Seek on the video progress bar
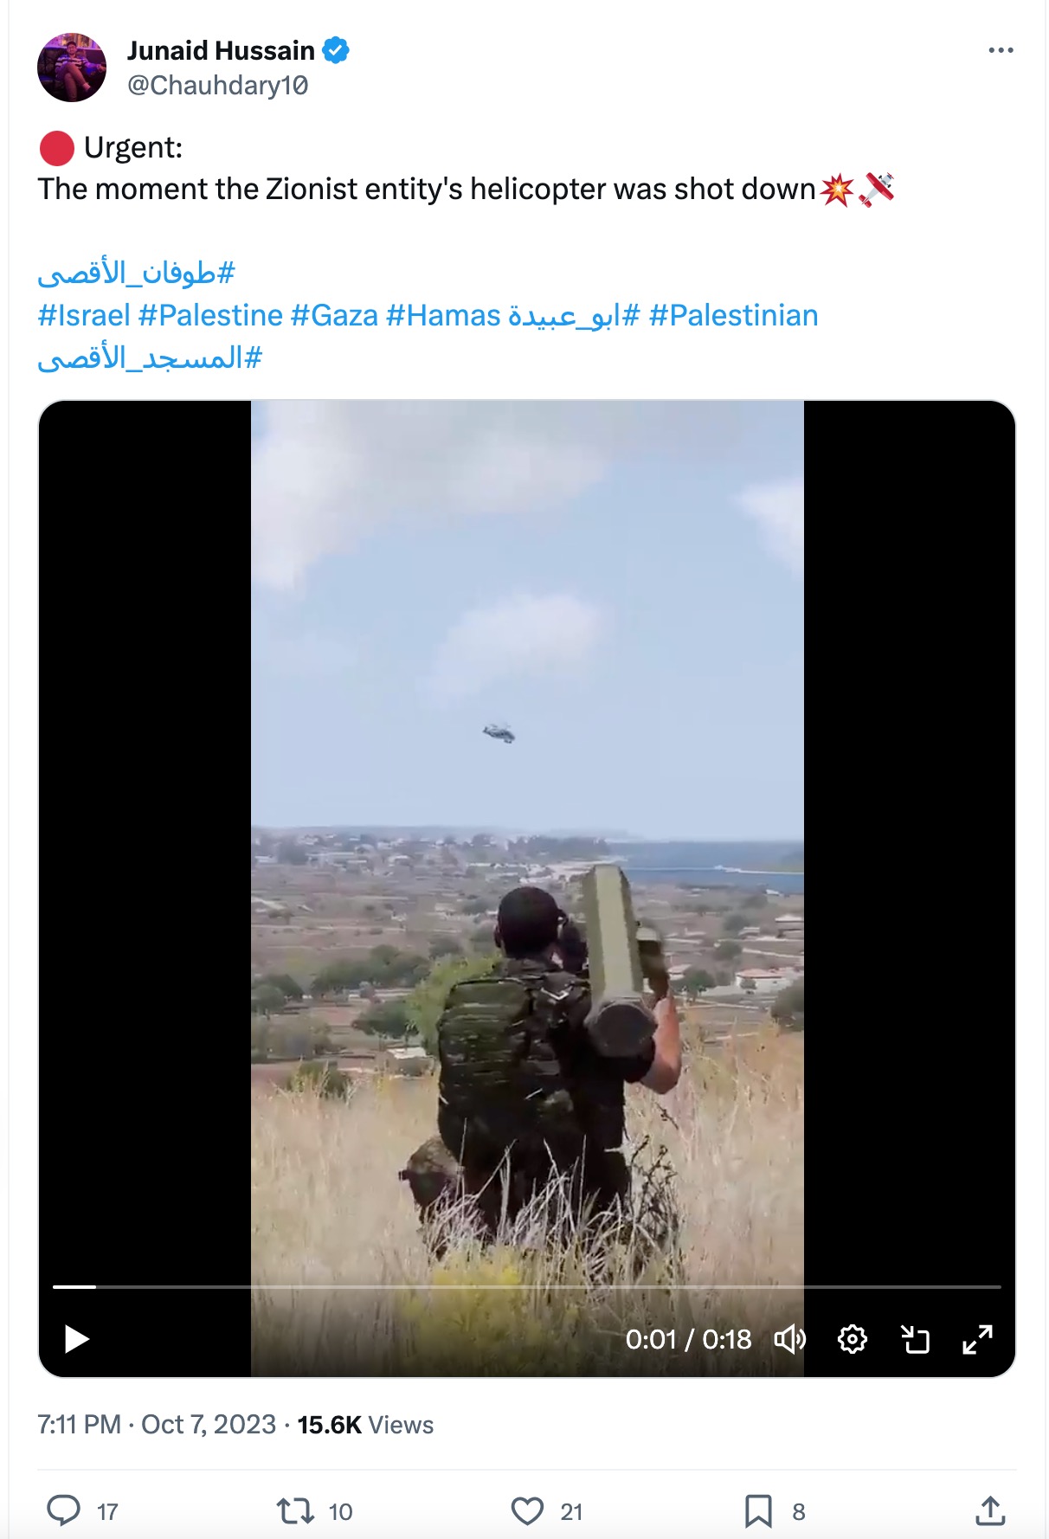The width and height of the screenshot is (1049, 1539). tap(526, 1287)
